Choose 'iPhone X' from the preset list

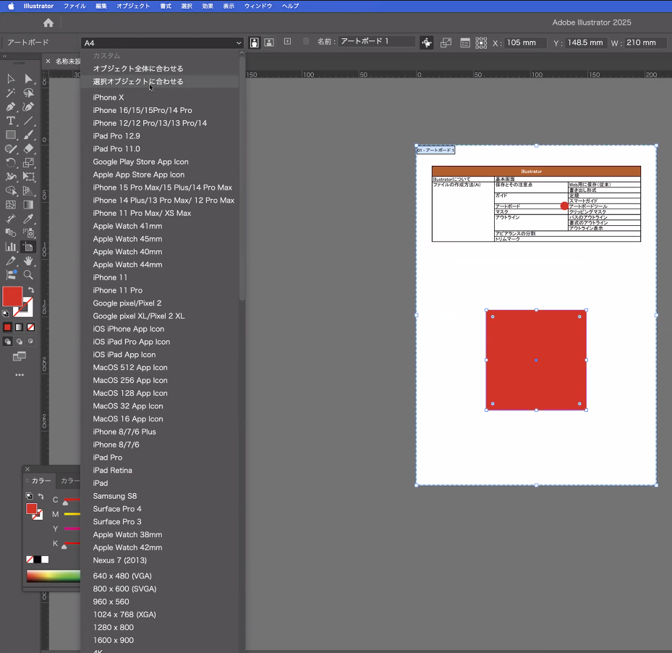click(x=109, y=98)
